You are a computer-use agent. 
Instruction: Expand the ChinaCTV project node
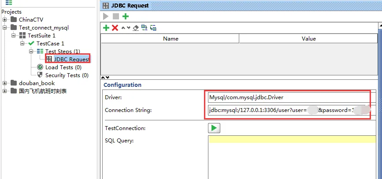(5, 19)
